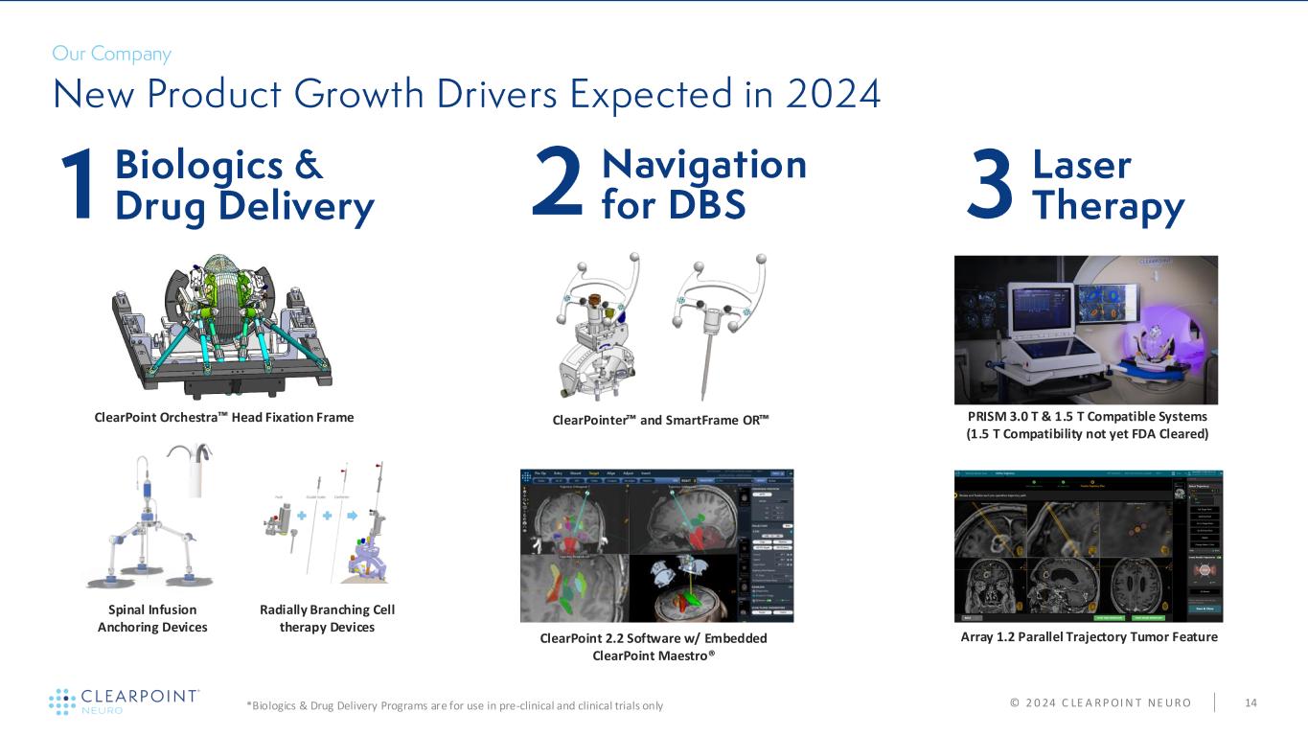
Task: Click the large number 2 numeral
Action: click(556, 188)
